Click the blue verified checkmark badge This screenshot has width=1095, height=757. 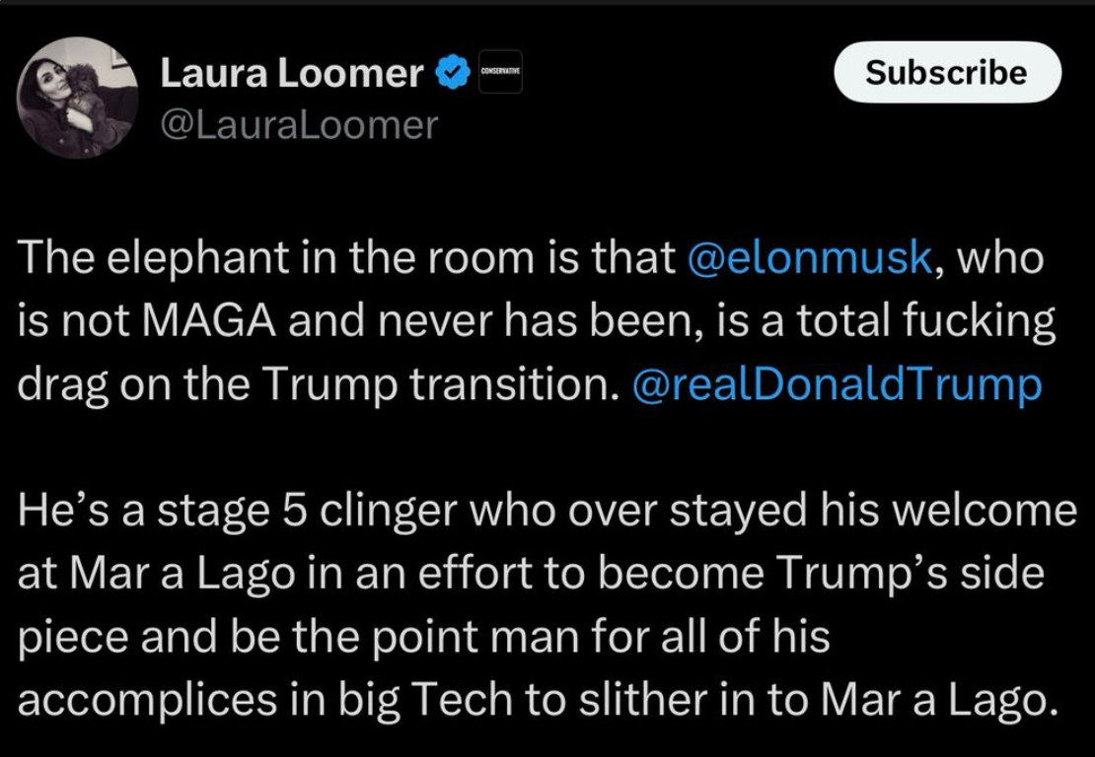coord(453,73)
